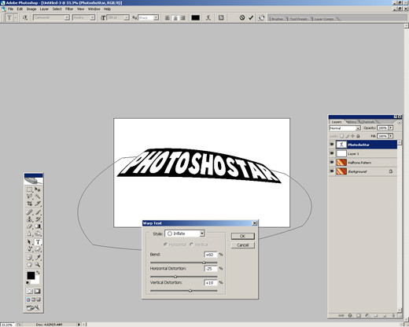
Task: Swap foreground and background colors
Action: [38, 273]
